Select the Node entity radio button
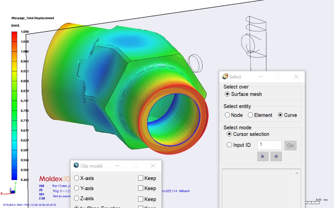Viewport: 334px width, 208px height. coord(228,115)
